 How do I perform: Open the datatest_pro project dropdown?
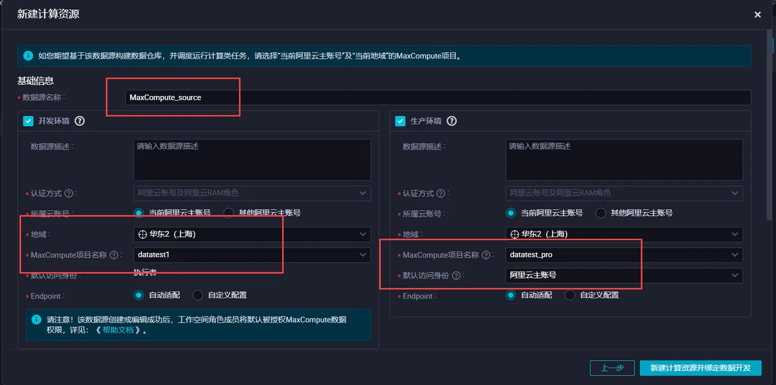coord(624,255)
